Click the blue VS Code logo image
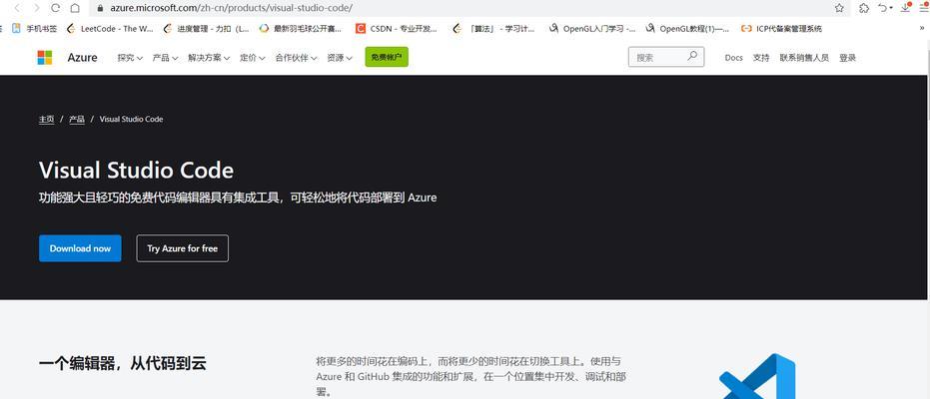 pyautogui.click(x=757, y=377)
